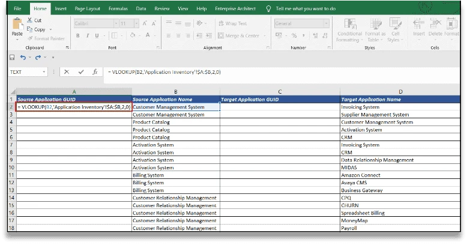
Task: Align text right
Action: pyautogui.click(x=188, y=36)
